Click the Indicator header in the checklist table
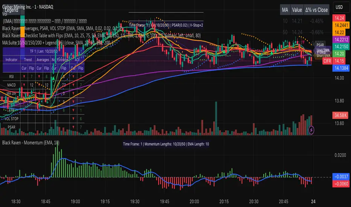The width and height of the screenshot is (351, 207). (11, 60)
